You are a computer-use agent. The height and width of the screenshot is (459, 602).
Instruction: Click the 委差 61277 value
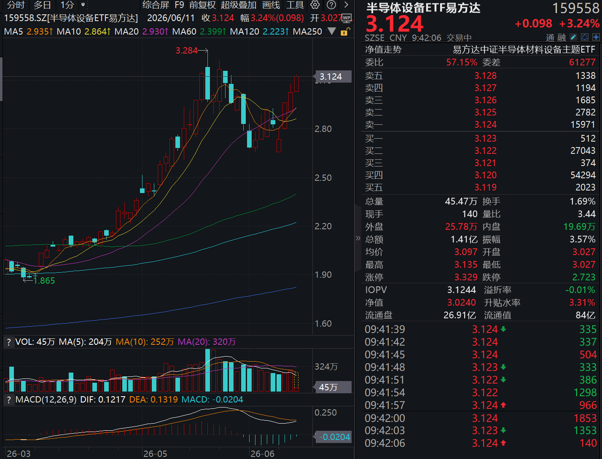(x=582, y=62)
